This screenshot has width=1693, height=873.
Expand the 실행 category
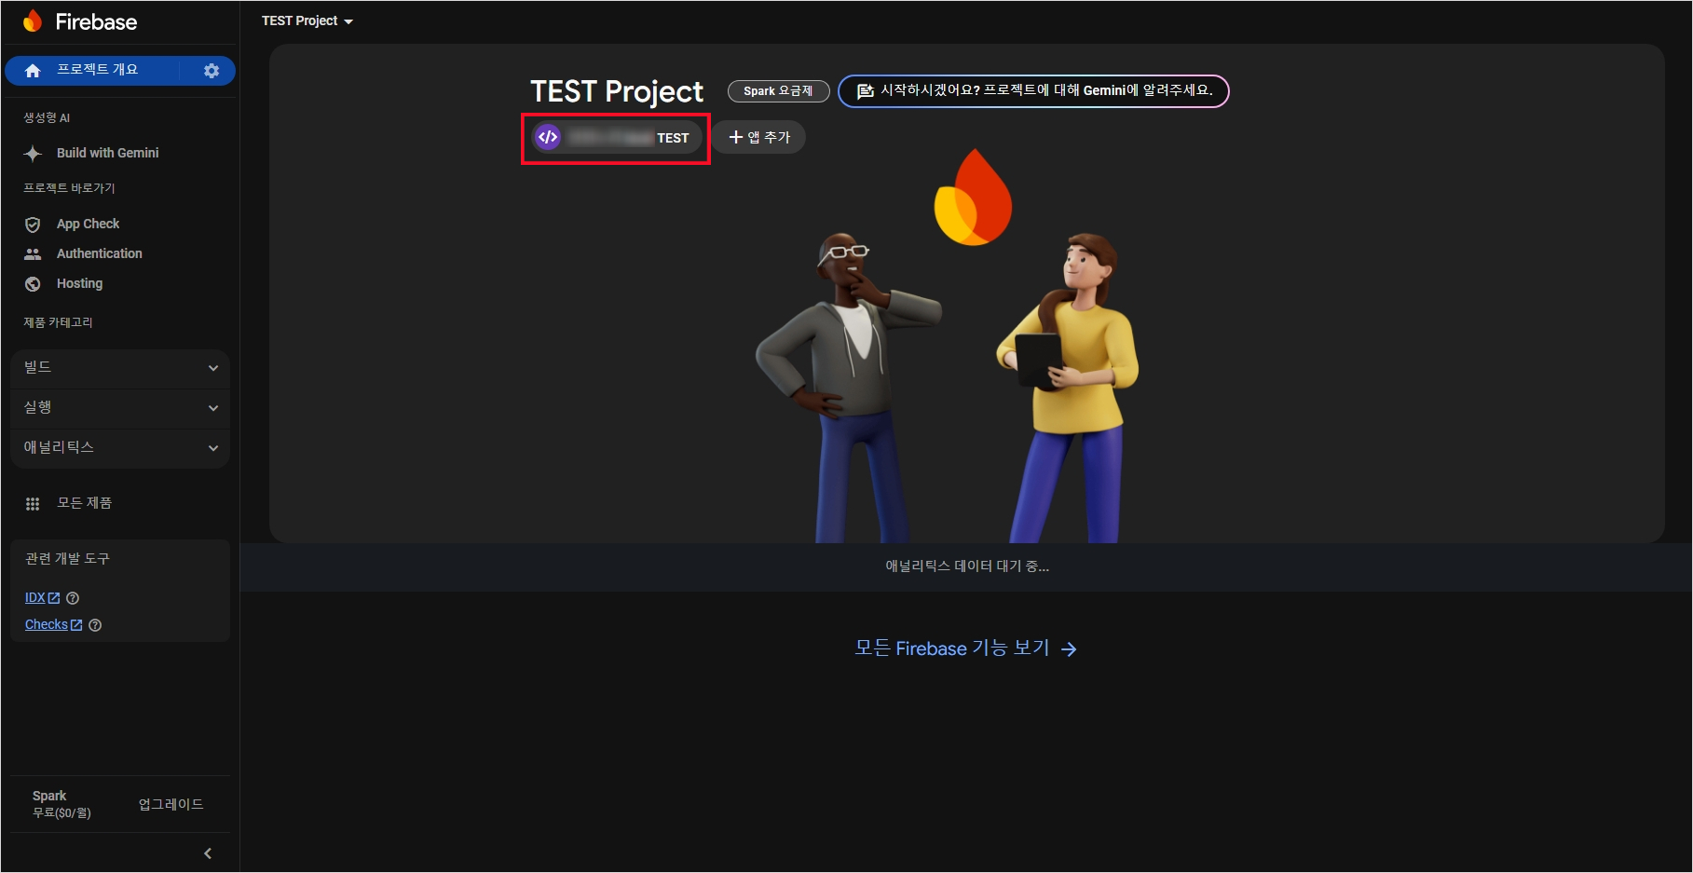click(x=120, y=408)
